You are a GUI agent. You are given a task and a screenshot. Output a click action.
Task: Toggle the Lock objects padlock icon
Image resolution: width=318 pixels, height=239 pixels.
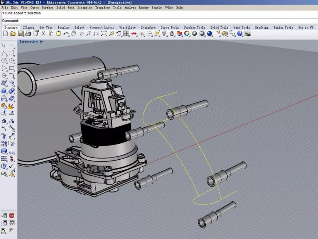pyautogui.click(x=172, y=33)
